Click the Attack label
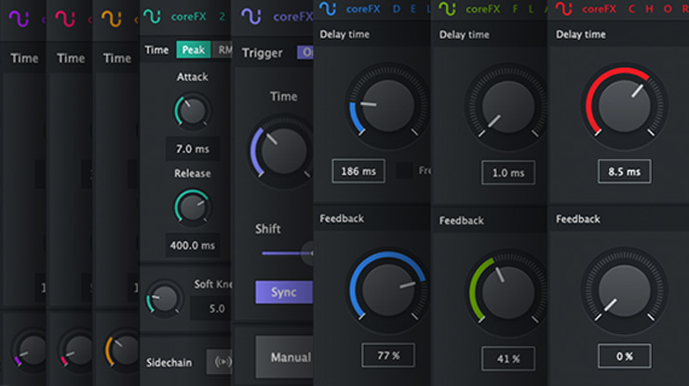 [x=193, y=77]
